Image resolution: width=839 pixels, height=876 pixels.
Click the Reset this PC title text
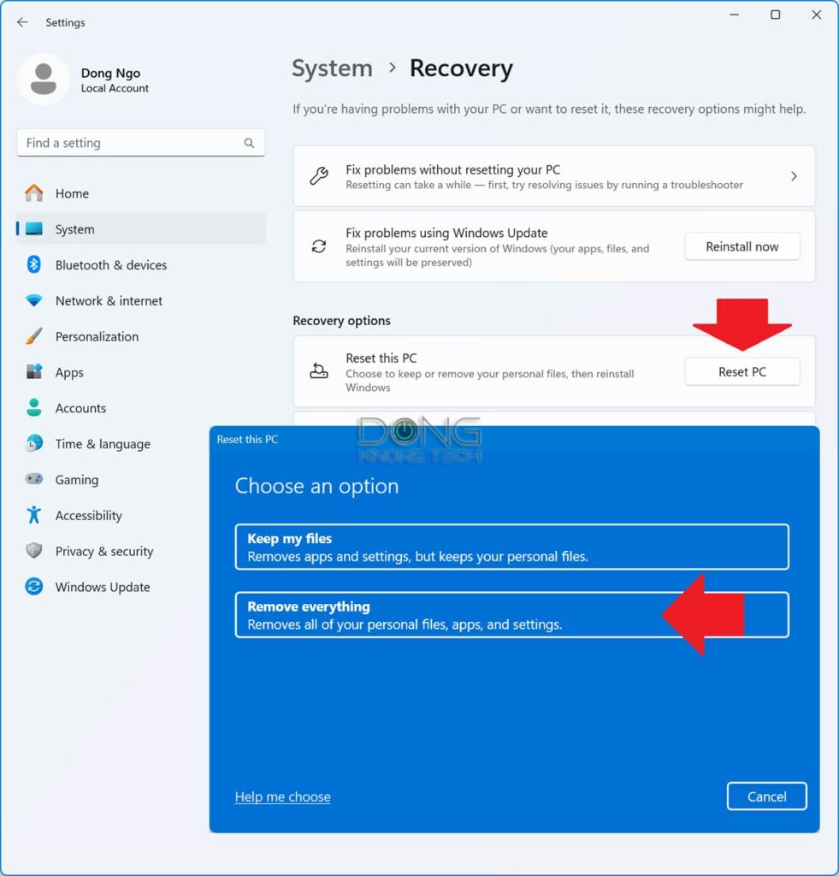381,358
